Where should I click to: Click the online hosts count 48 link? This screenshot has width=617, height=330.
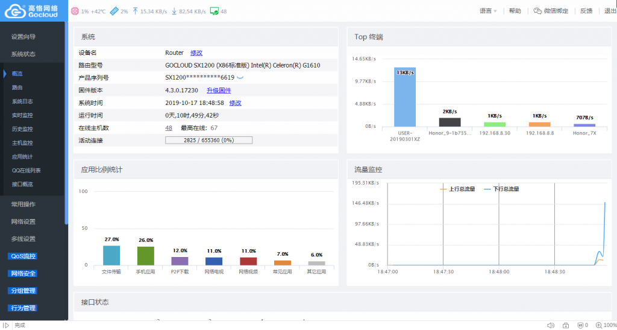pyautogui.click(x=169, y=128)
